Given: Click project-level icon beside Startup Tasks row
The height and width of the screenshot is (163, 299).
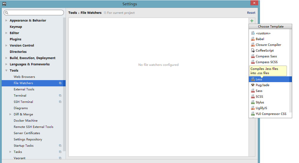Looking at the screenshot, I should pyautogui.click(x=60, y=146).
